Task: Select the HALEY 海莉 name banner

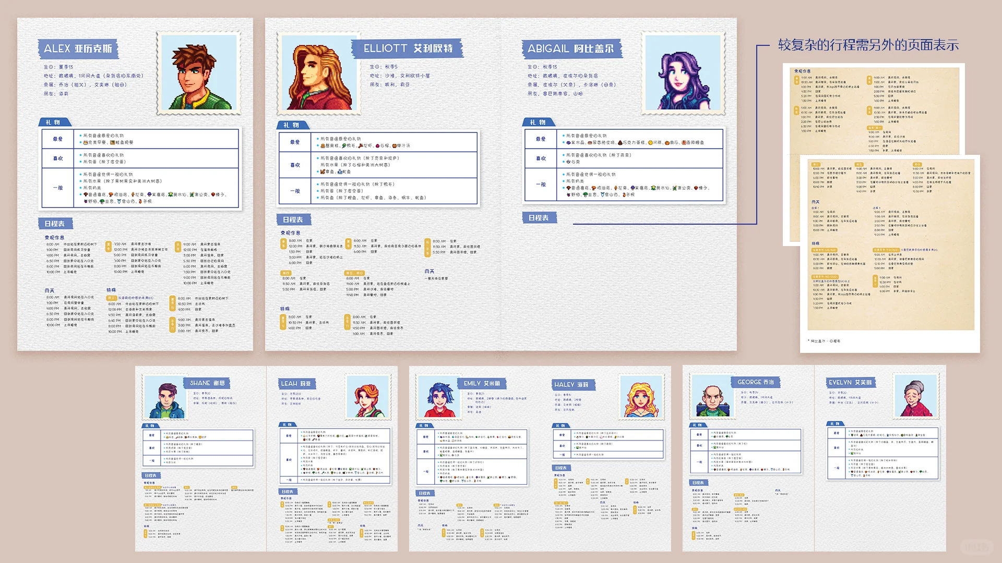Action: pyautogui.click(x=573, y=385)
